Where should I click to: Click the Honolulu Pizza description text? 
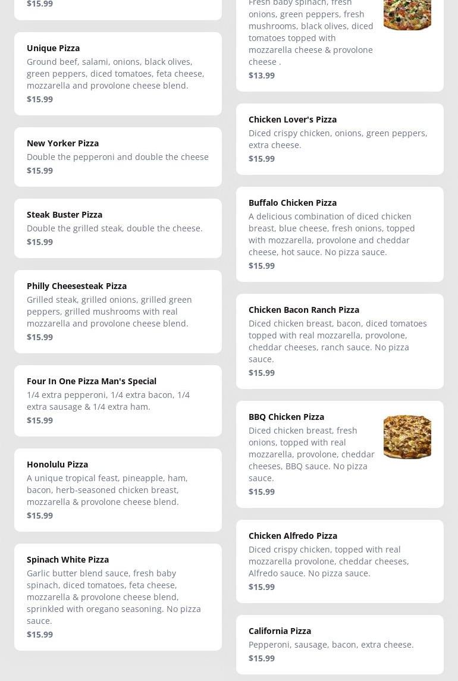(107, 489)
